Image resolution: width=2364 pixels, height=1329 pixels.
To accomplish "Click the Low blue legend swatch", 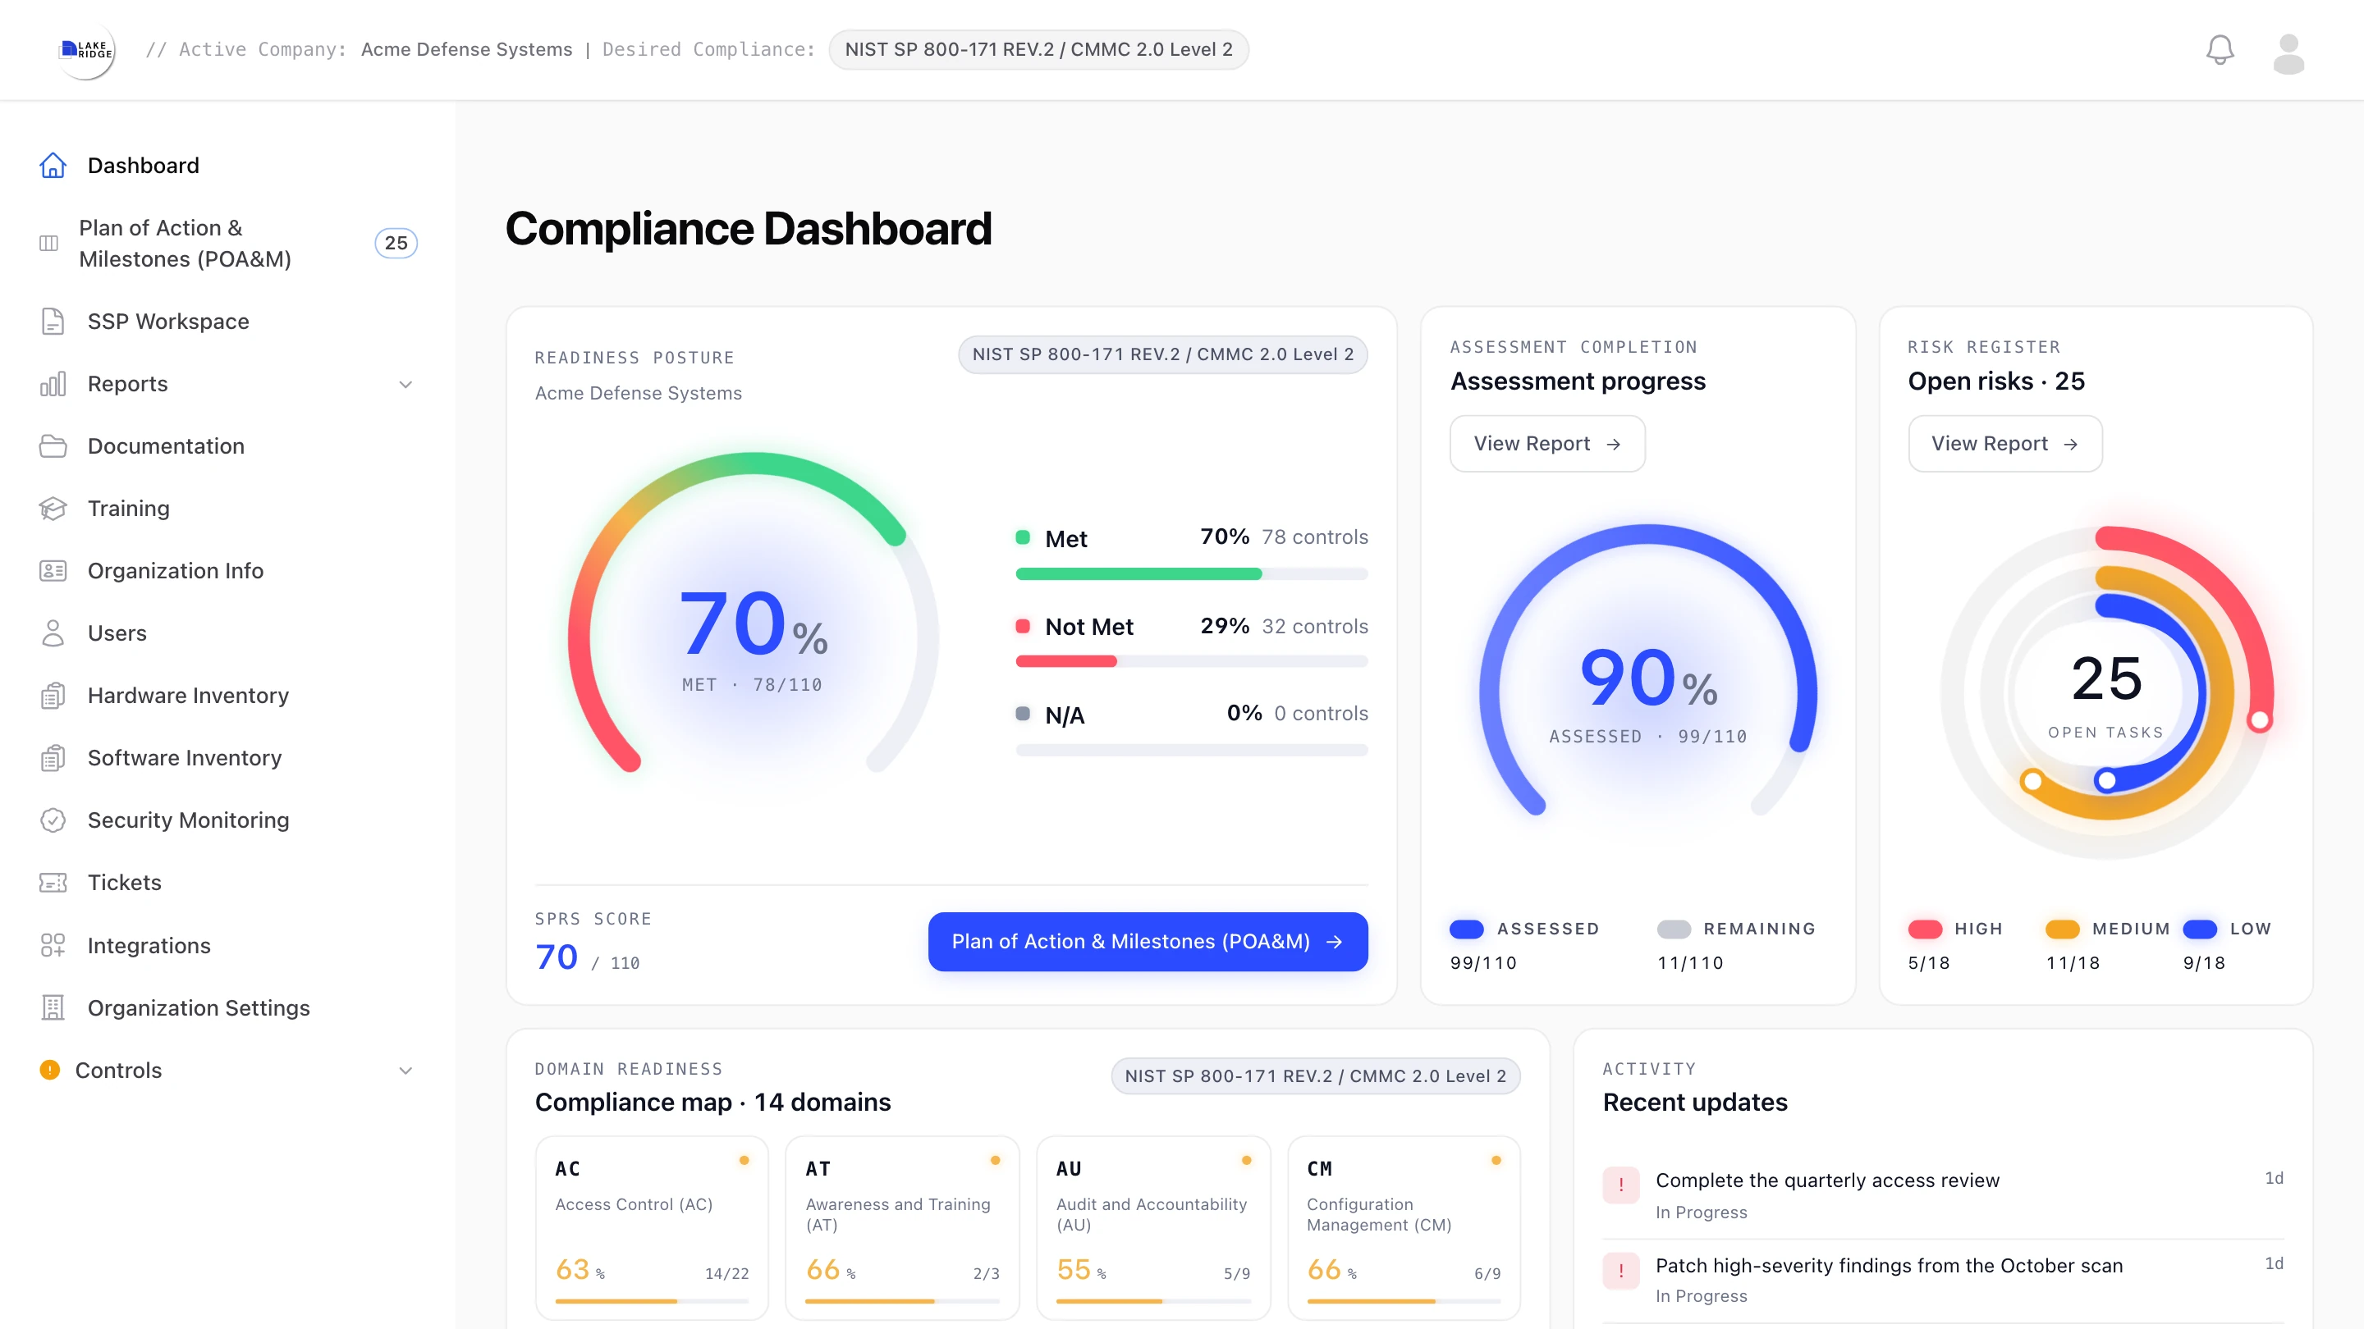I will click(2200, 928).
